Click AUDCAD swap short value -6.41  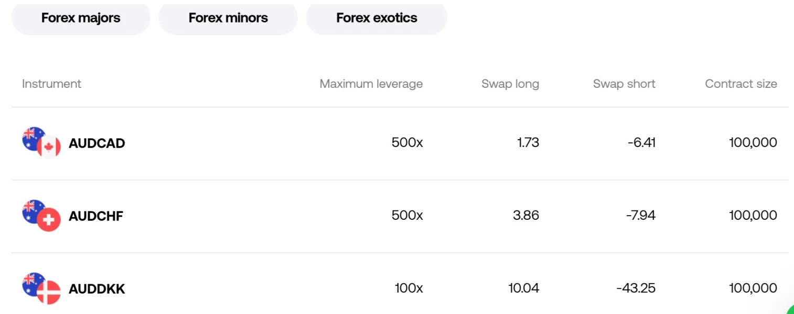(x=641, y=142)
